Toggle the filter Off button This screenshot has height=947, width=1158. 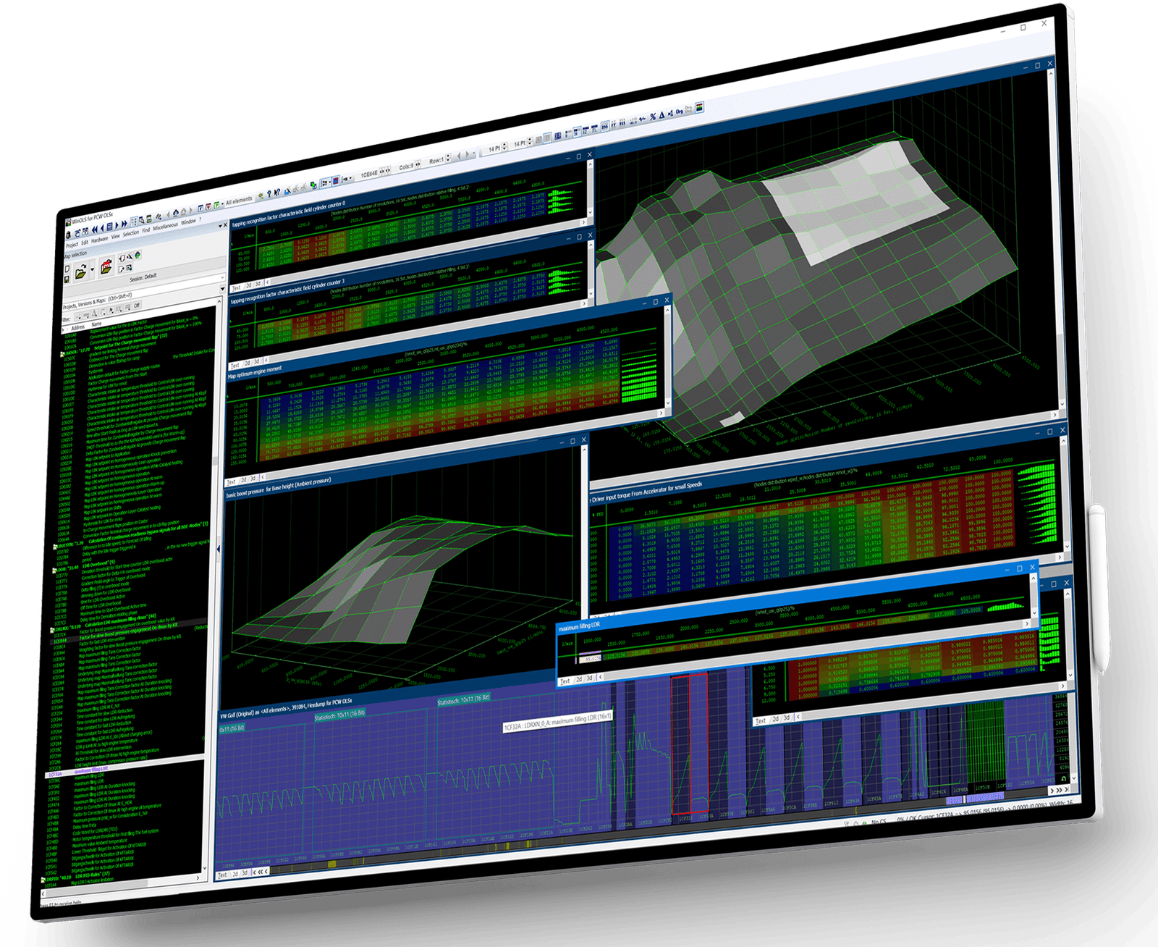136,305
